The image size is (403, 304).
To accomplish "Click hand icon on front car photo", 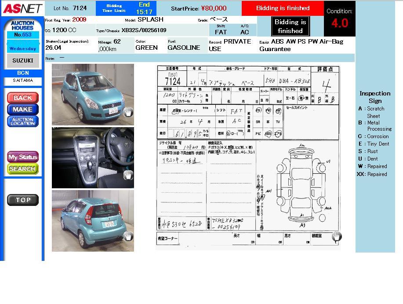I will coord(128,112).
